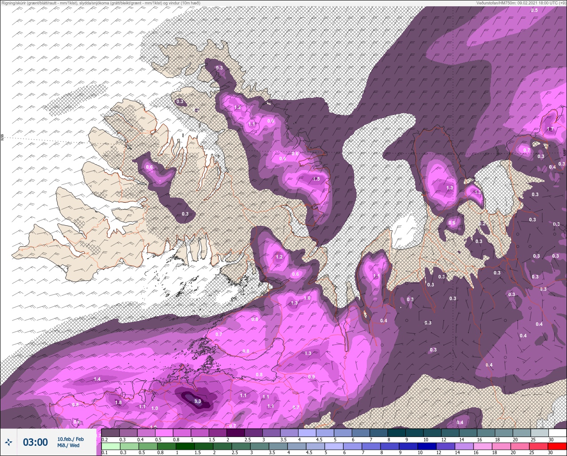Click the 1.8 precipitation value on the map
Viewport: 567px width, 456px height.
[x=118, y=402]
